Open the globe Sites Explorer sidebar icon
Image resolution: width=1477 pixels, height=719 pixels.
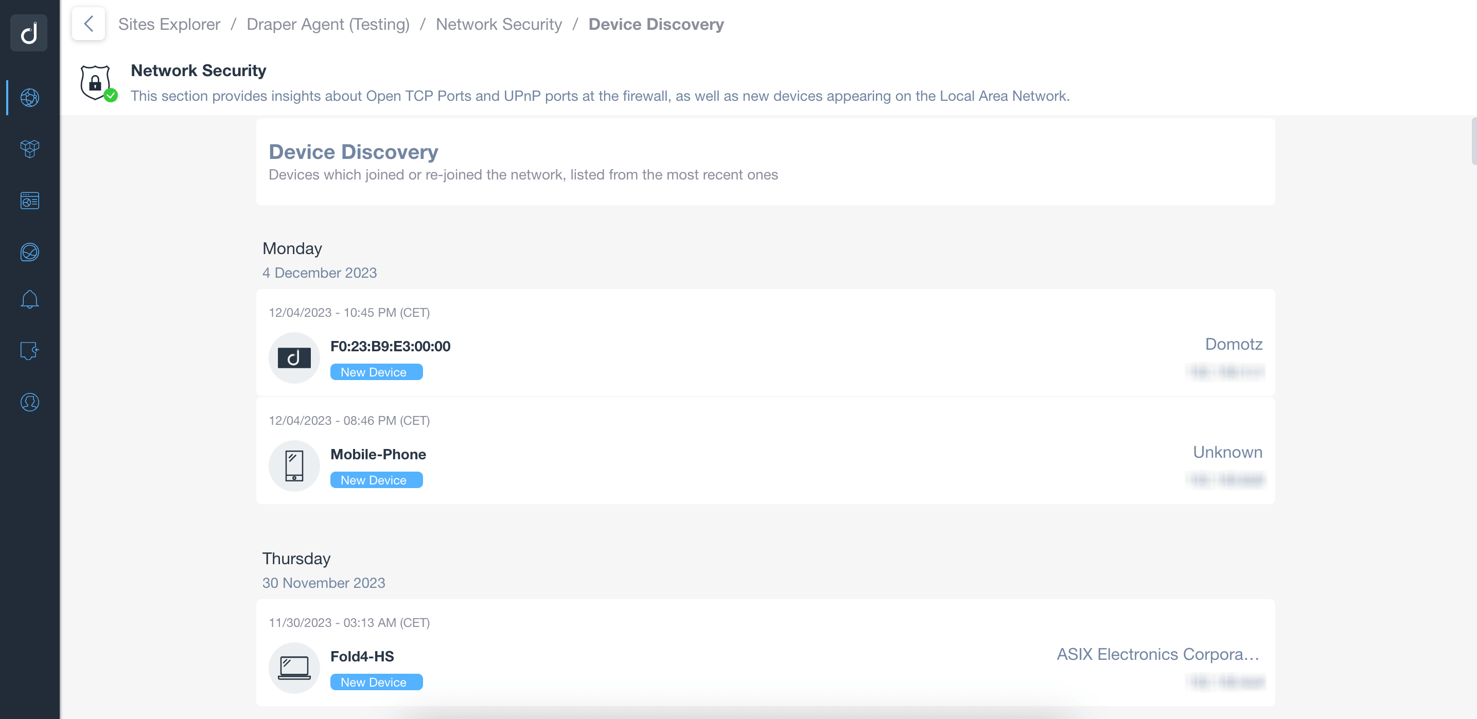[29, 97]
